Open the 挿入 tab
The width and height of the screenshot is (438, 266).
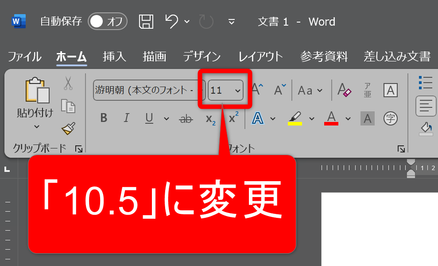tap(114, 57)
